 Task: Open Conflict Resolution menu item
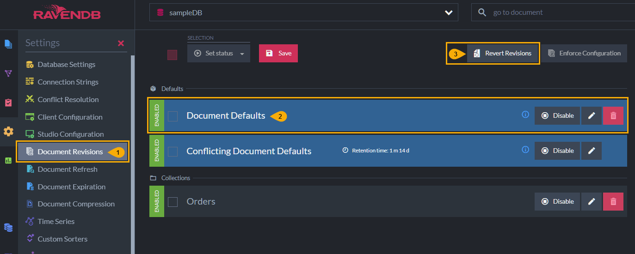click(x=68, y=99)
